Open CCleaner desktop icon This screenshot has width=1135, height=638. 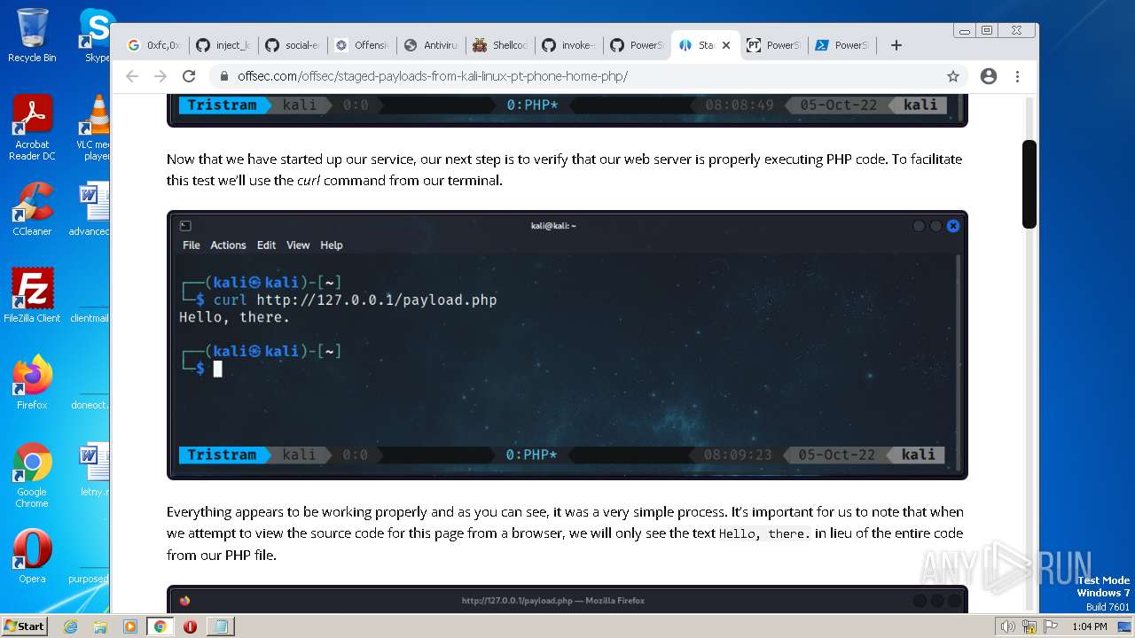coord(32,209)
